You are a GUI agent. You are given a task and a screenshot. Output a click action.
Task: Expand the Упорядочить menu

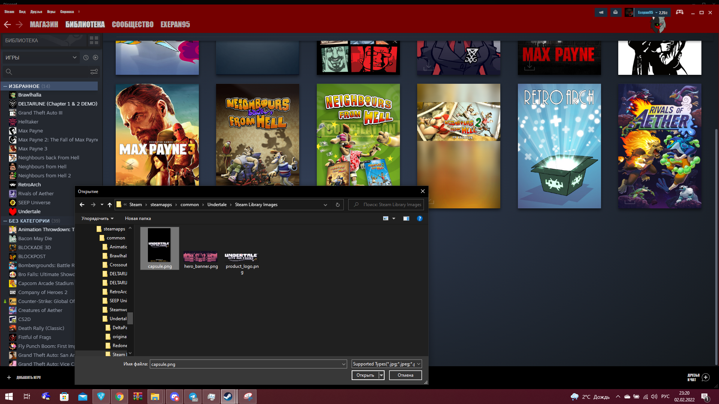click(97, 218)
